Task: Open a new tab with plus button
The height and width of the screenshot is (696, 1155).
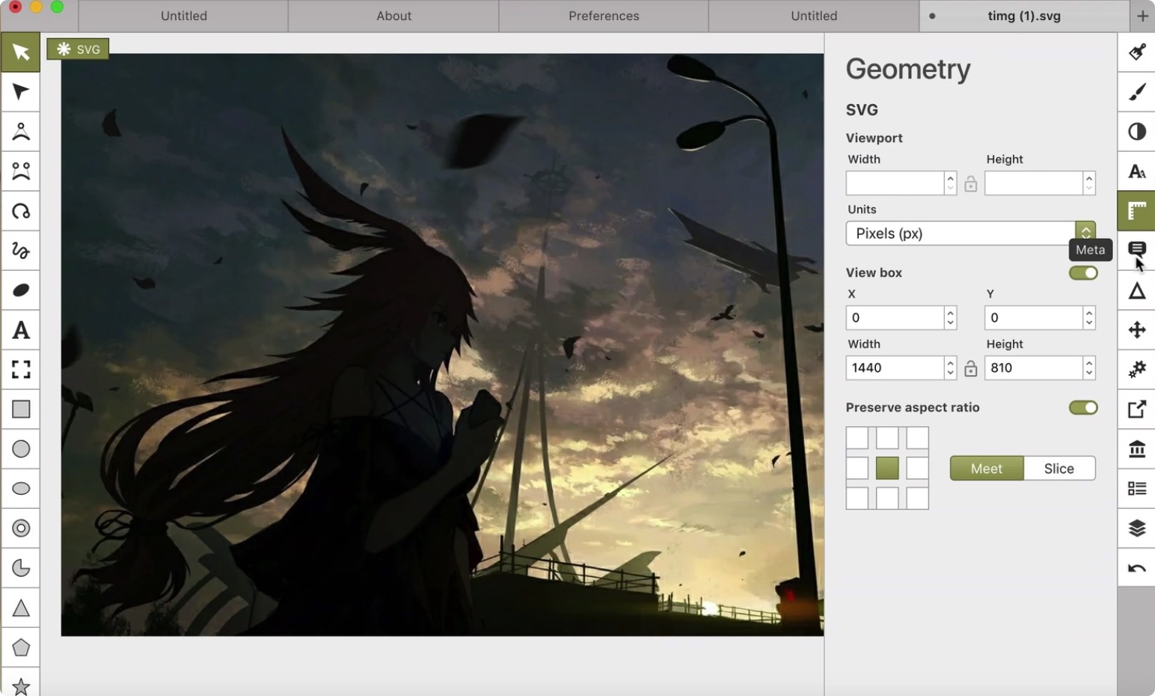Action: [x=1142, y=16]
